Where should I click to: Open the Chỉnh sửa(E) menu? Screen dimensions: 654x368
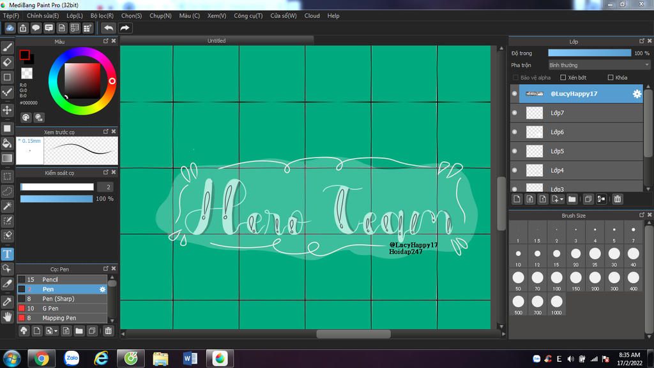click(43, 16)
